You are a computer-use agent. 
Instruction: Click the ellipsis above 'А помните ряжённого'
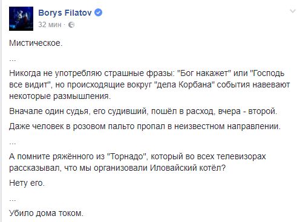(13, 143)
